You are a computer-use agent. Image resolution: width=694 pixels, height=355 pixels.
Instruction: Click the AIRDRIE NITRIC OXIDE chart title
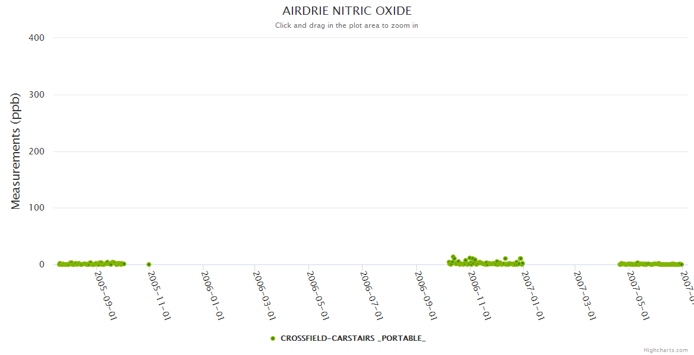(x=347, y=11)
